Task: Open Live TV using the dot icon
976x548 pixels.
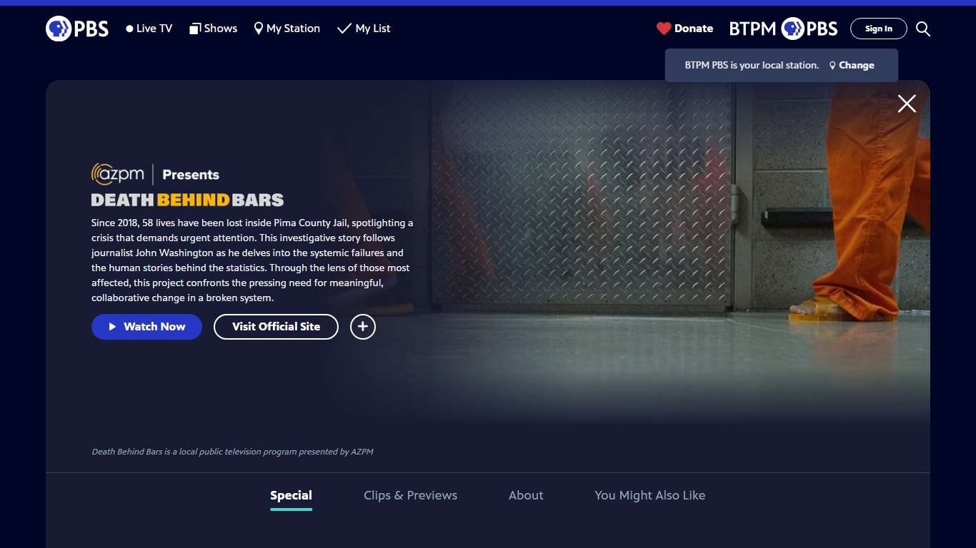Action: pyautogui.click(x=129, y=28)
